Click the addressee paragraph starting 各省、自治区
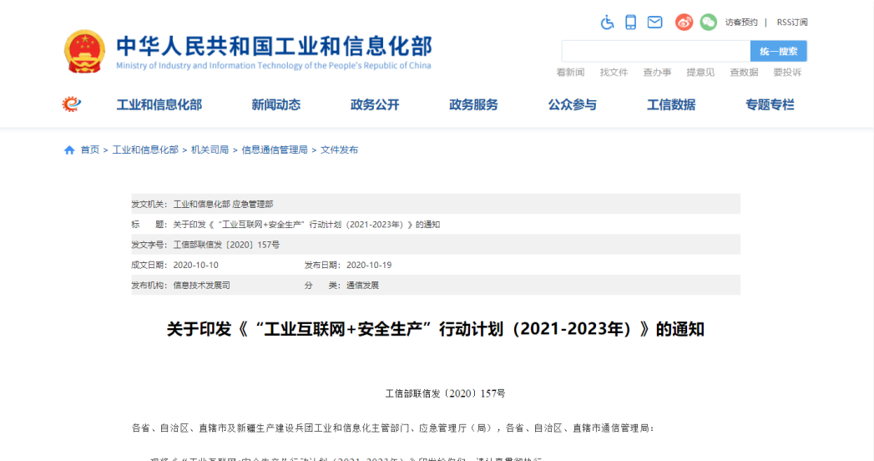This screenshot has height=461, width=874. [x=393, y=428]
